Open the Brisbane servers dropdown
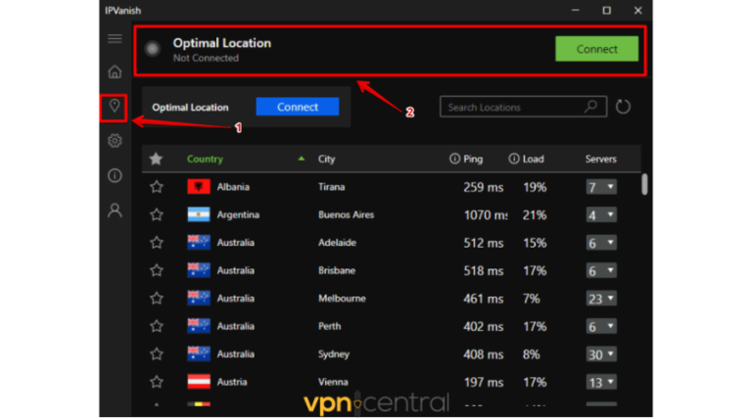 [601, 270]
